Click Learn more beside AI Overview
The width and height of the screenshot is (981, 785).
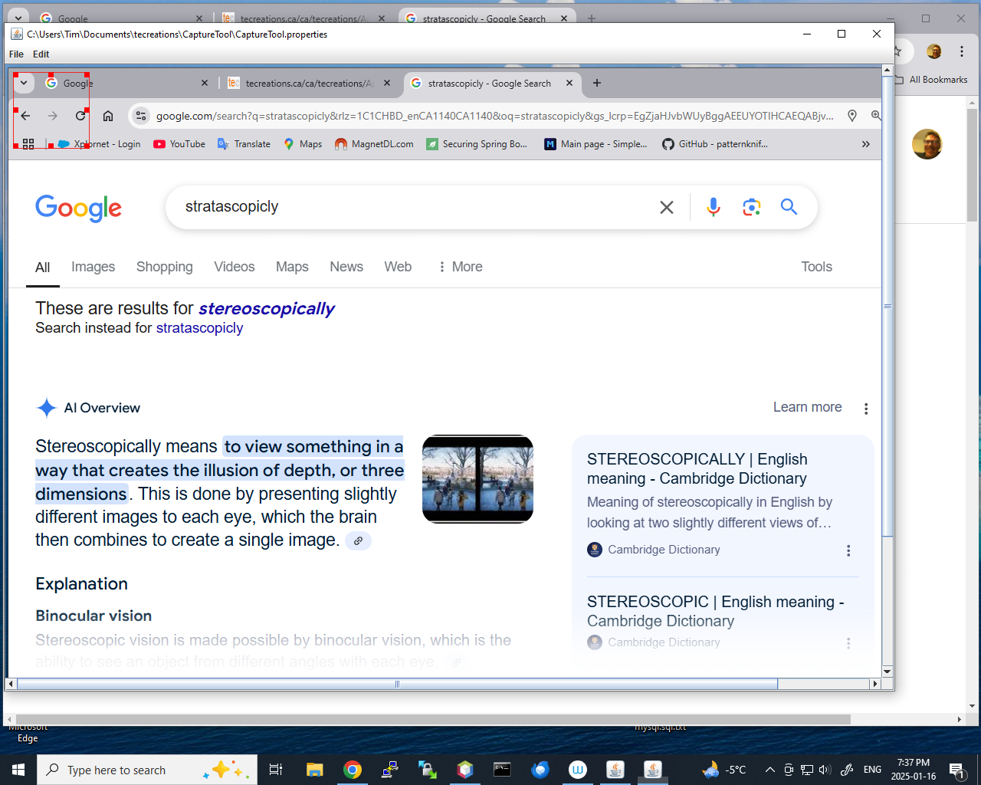(x=807, y=407)
